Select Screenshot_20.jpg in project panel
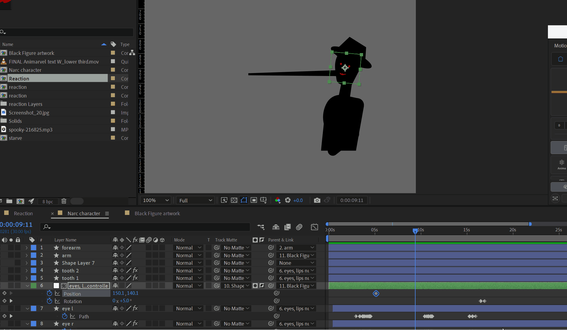Screen dimensions: 567x330 pos(29,113)
